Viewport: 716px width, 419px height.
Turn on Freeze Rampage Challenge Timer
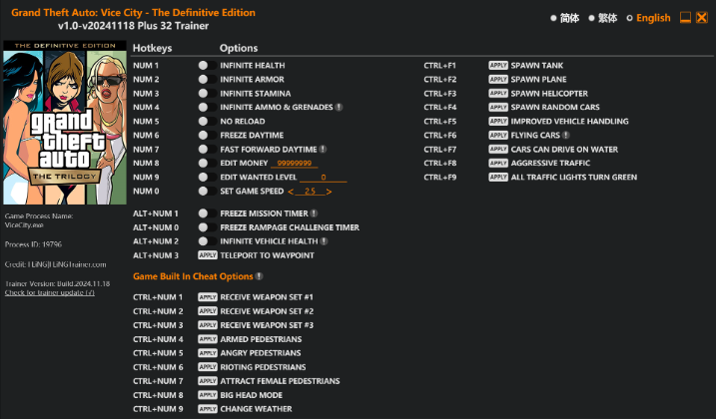203,227
